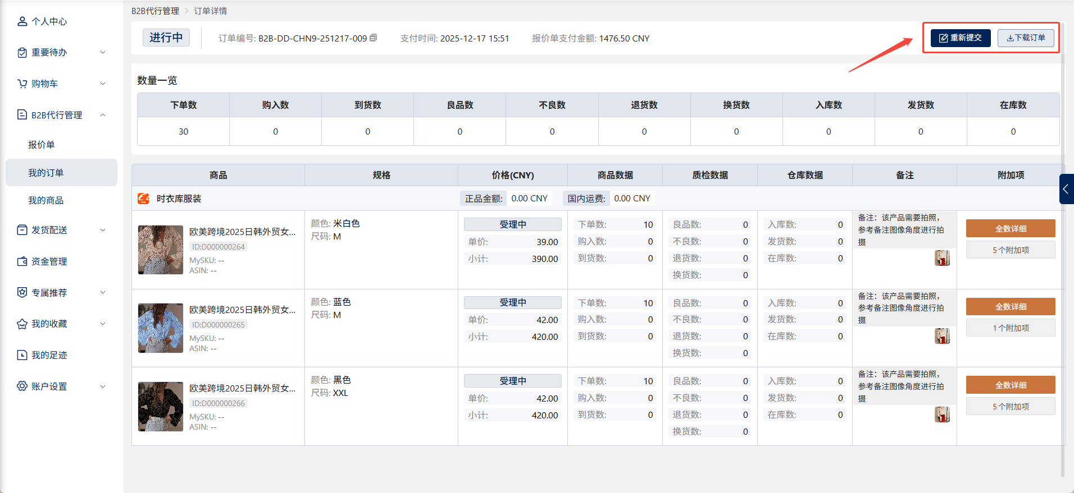
Task: Click the B2B代行管理 breadcrumb link
Action: pos(155,11)
